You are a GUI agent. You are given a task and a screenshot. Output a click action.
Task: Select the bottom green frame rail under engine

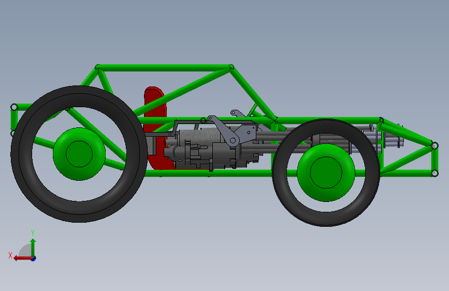click(x=209, y=173)
